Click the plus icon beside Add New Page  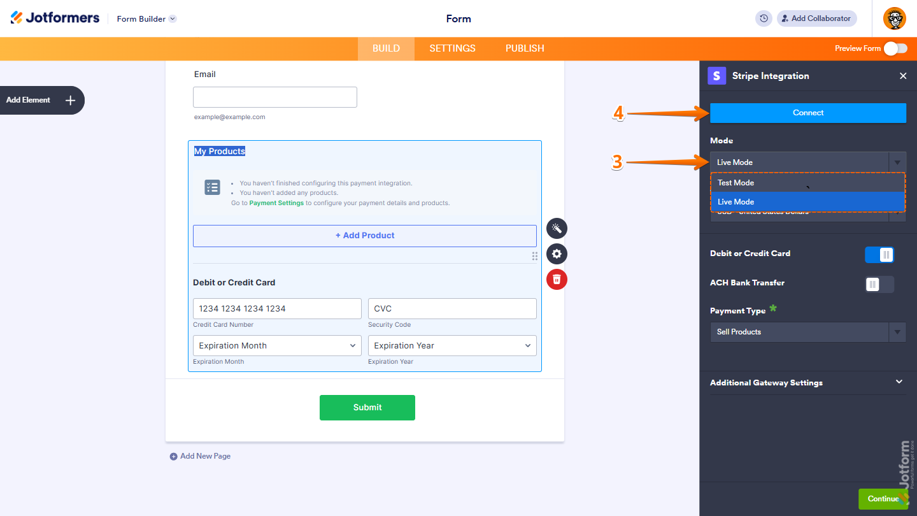tap(173, 457)
